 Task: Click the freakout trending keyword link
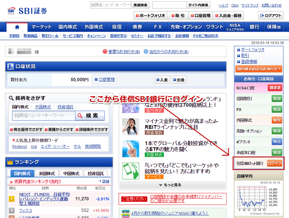coord(19,146)
